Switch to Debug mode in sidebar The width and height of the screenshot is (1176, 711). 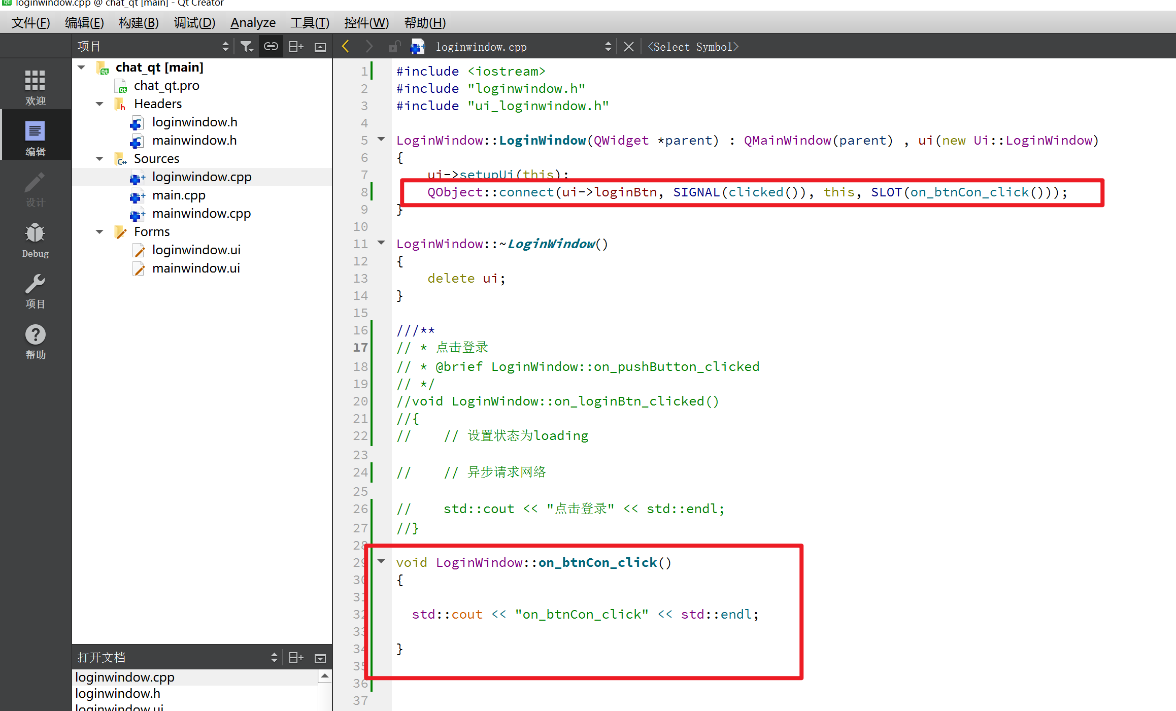[x=35, y=240]
